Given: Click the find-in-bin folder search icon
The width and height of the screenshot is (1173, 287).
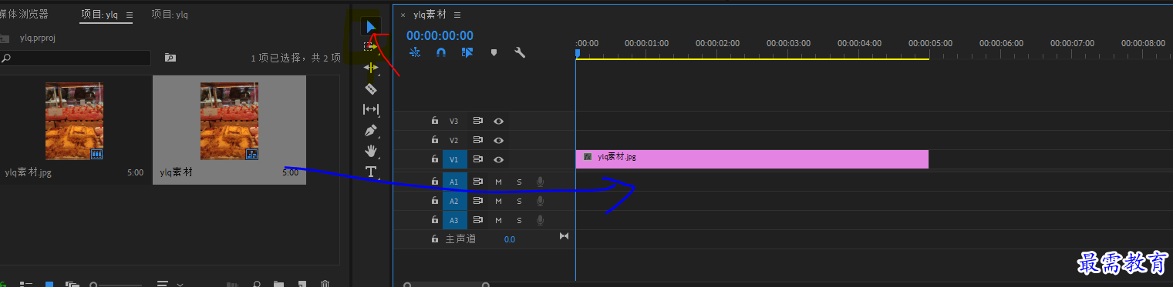Looking at the screenshot, I should pos(170,58).
